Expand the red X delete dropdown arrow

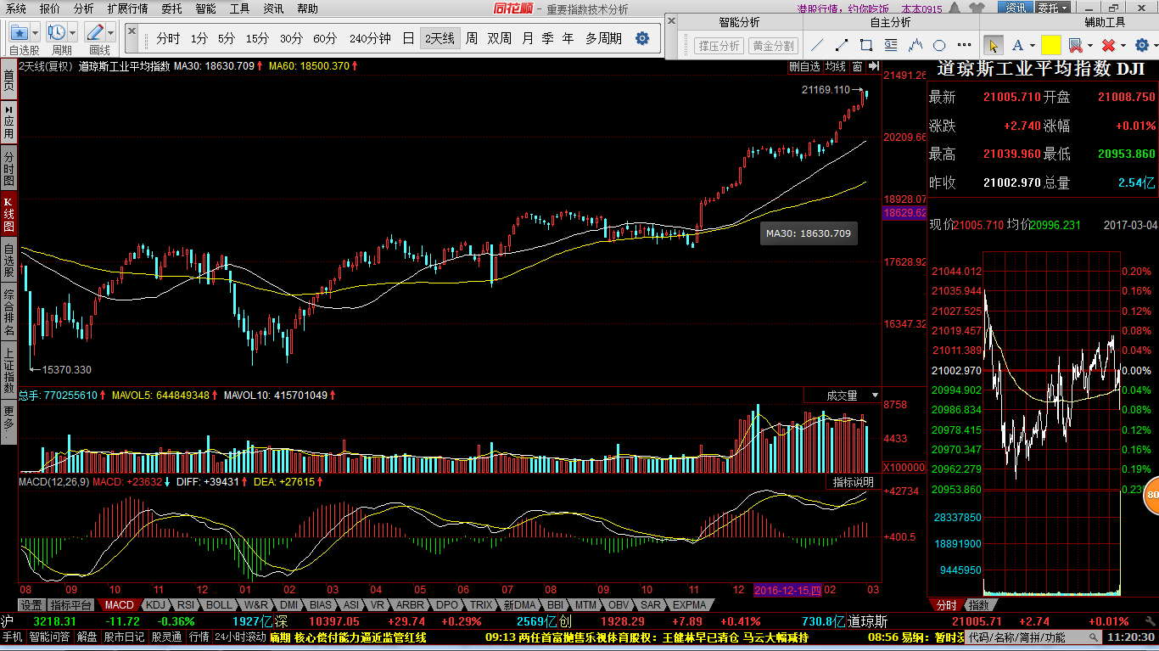1123,46
